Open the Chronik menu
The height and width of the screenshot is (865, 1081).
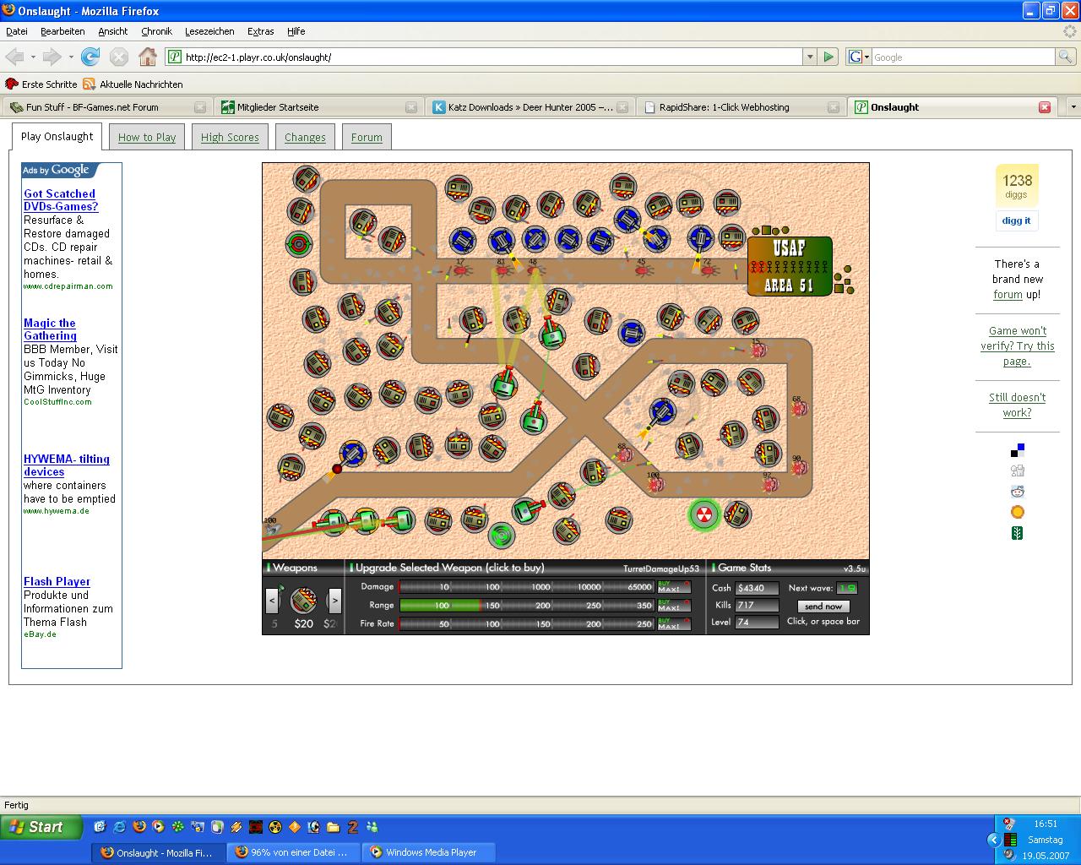click(x=156, y=31)
